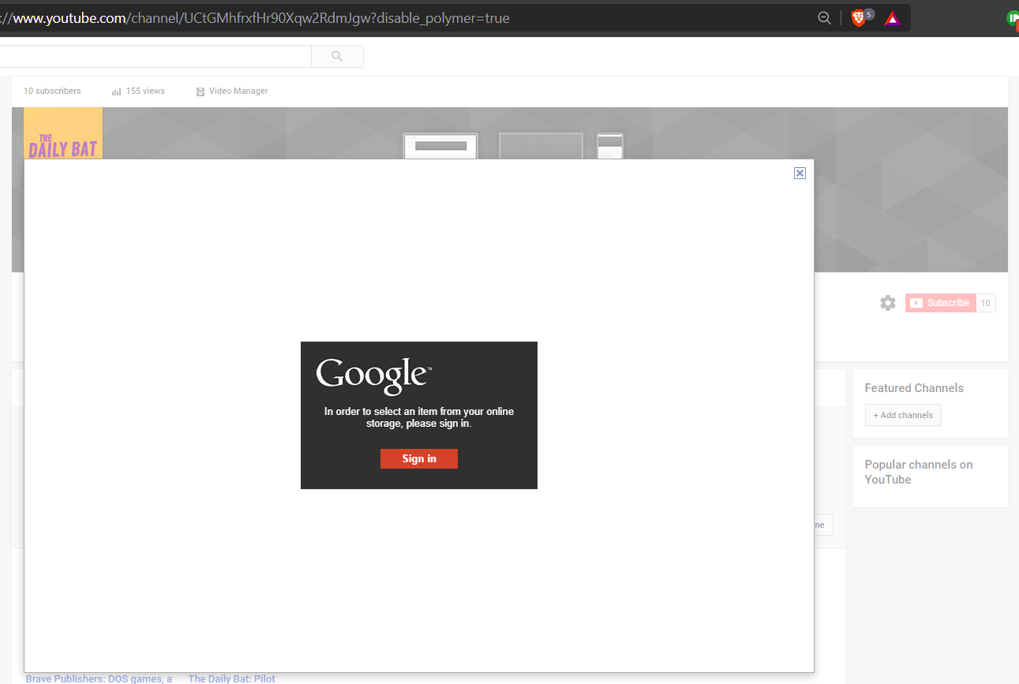Click the subscriber count 10 badge
Screen dimensions: 1019x684
coord(986,303)
